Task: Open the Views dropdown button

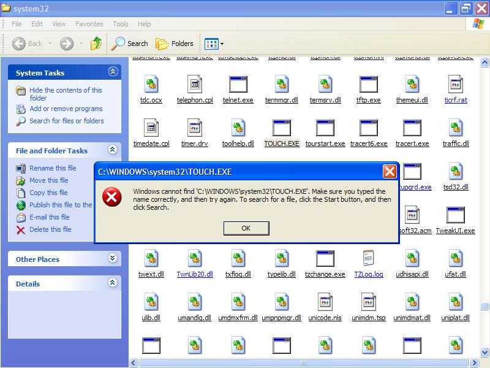Action: 214,44
